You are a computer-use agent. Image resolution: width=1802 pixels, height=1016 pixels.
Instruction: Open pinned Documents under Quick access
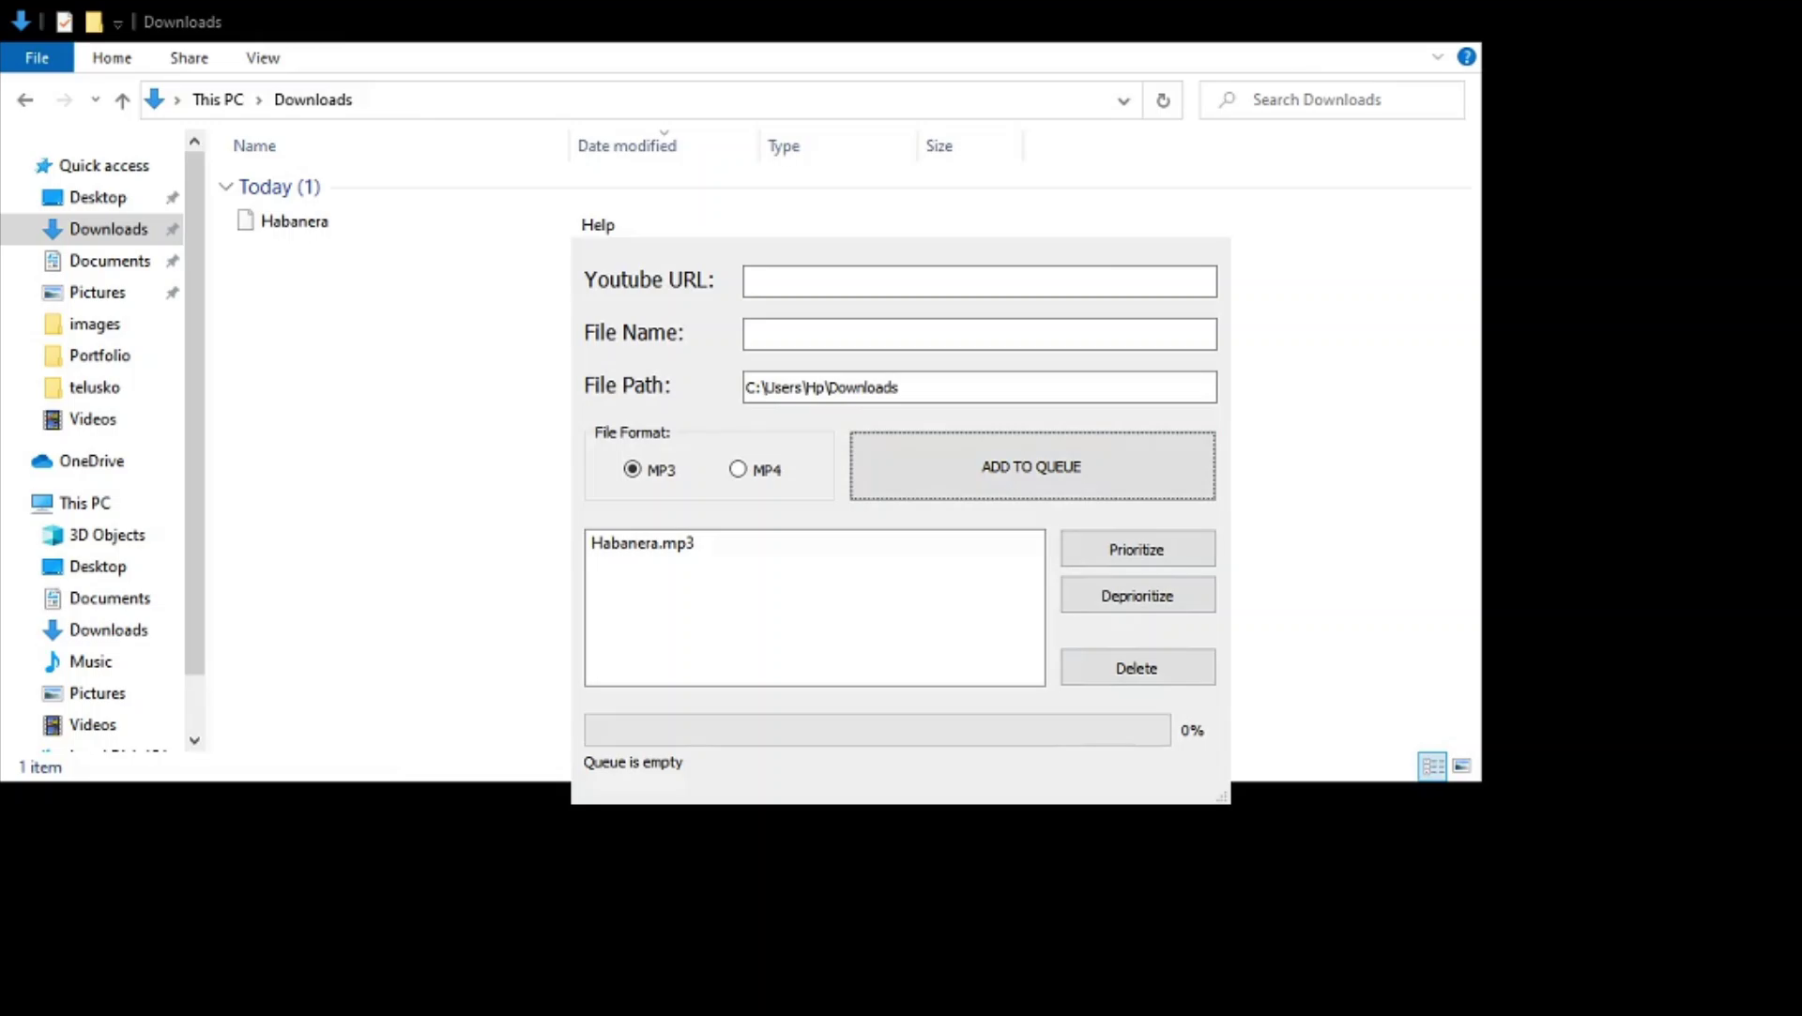point(109,261)
